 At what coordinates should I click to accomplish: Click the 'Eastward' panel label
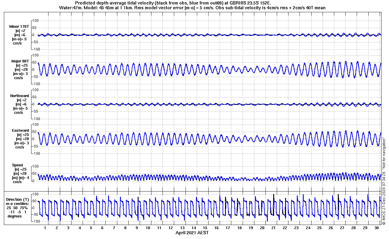click(20, 130)
